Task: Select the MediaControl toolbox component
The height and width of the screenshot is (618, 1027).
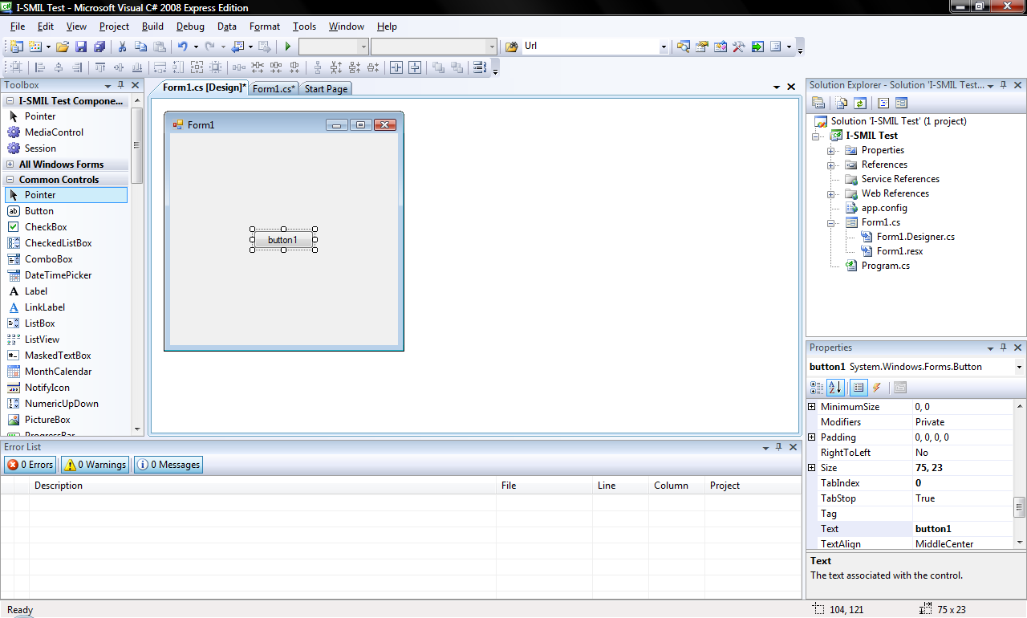Action: click(x=54, y=132)
